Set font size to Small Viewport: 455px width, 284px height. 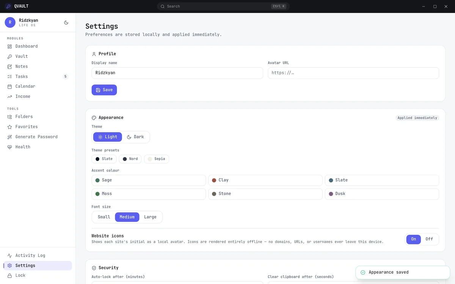(x=104, y=217)
